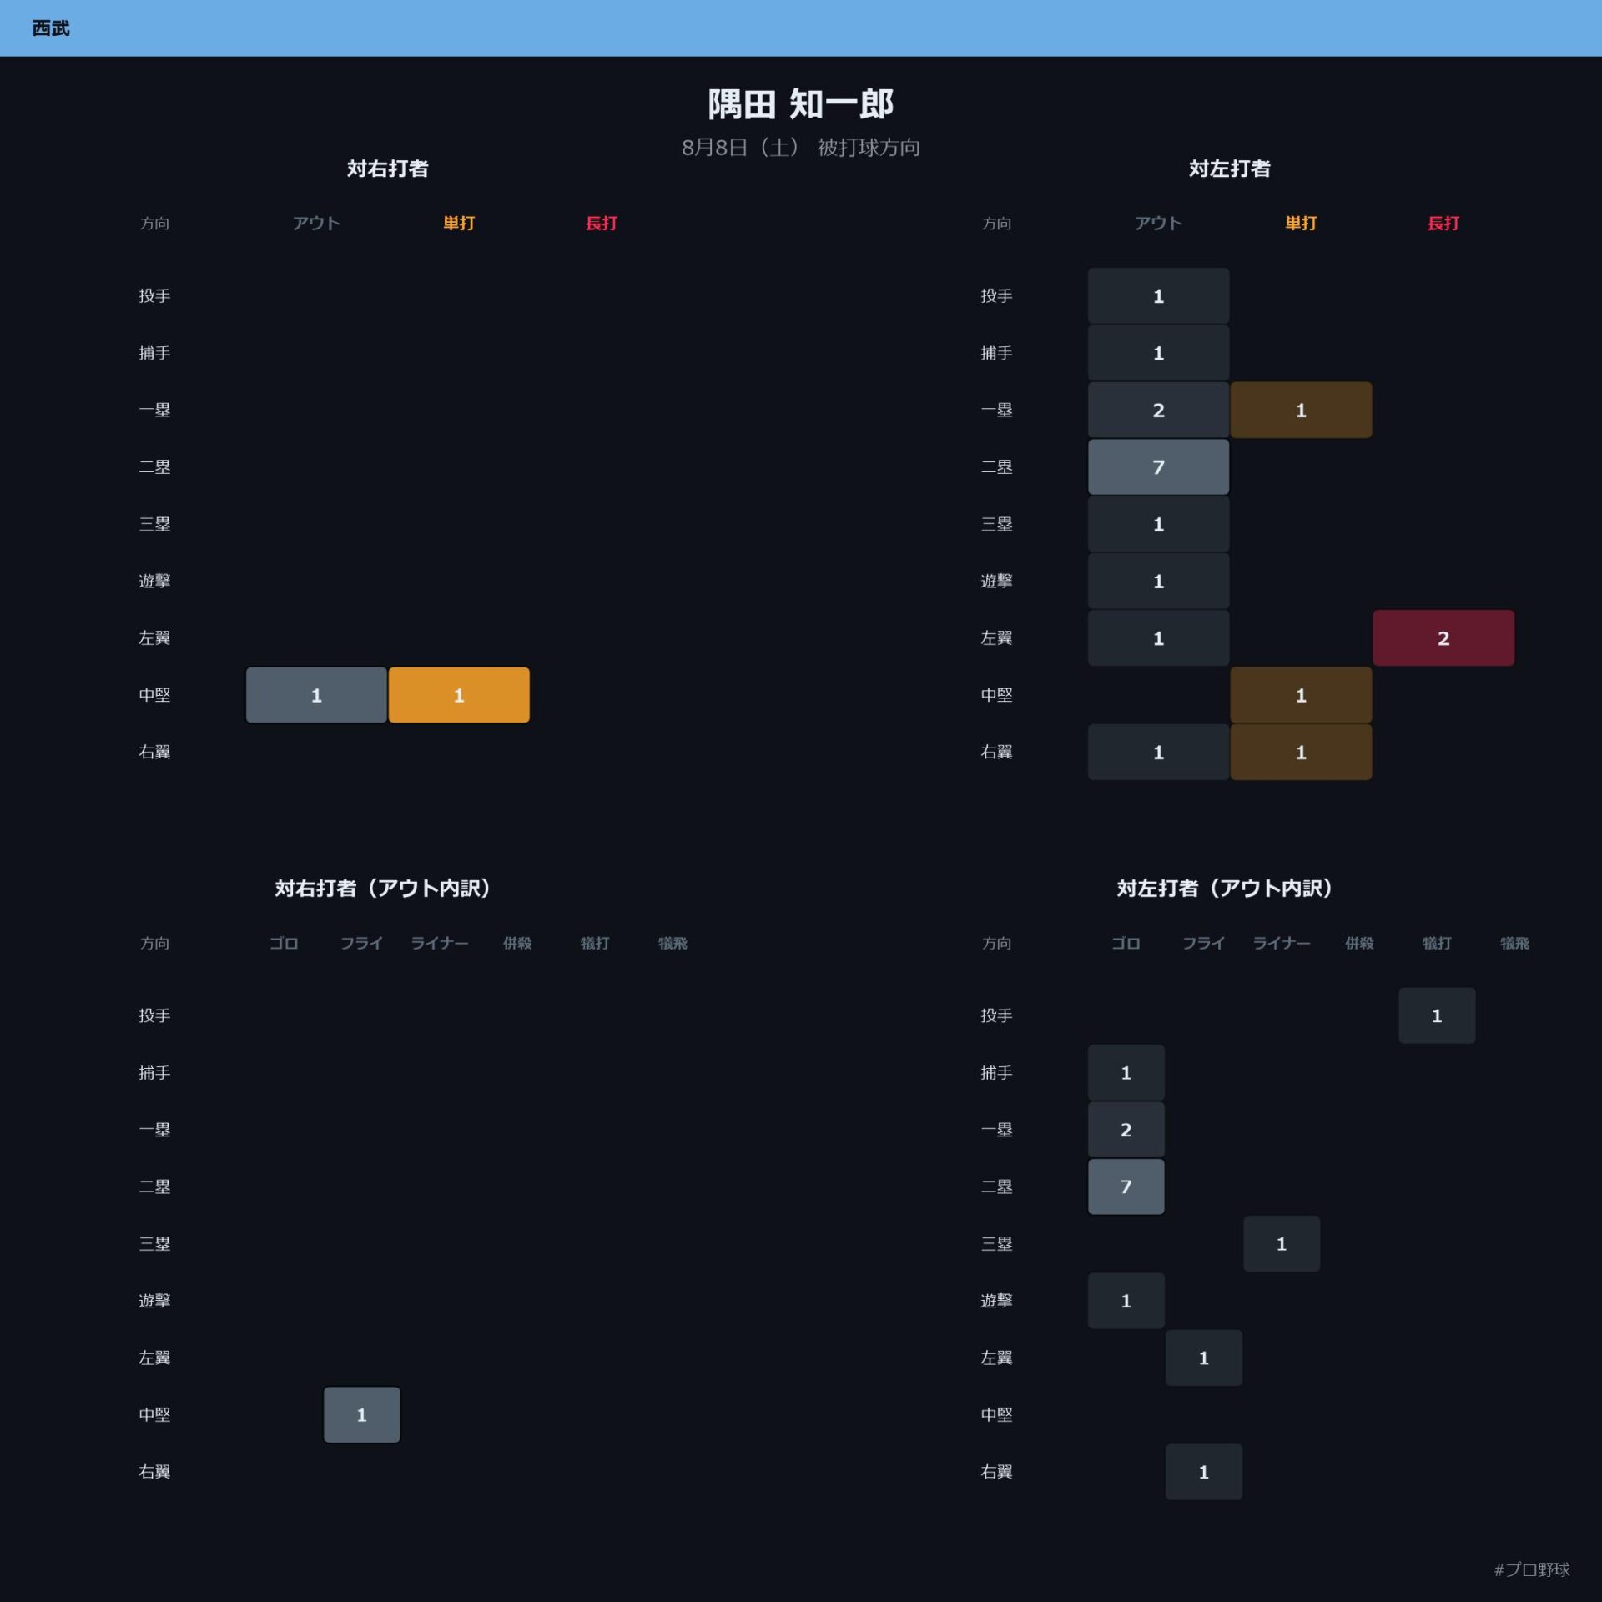Select the 犠打 cell in 投手 row breakdown
This screenshot has width=1602, height=1602.
[x=1437, y=1015]
